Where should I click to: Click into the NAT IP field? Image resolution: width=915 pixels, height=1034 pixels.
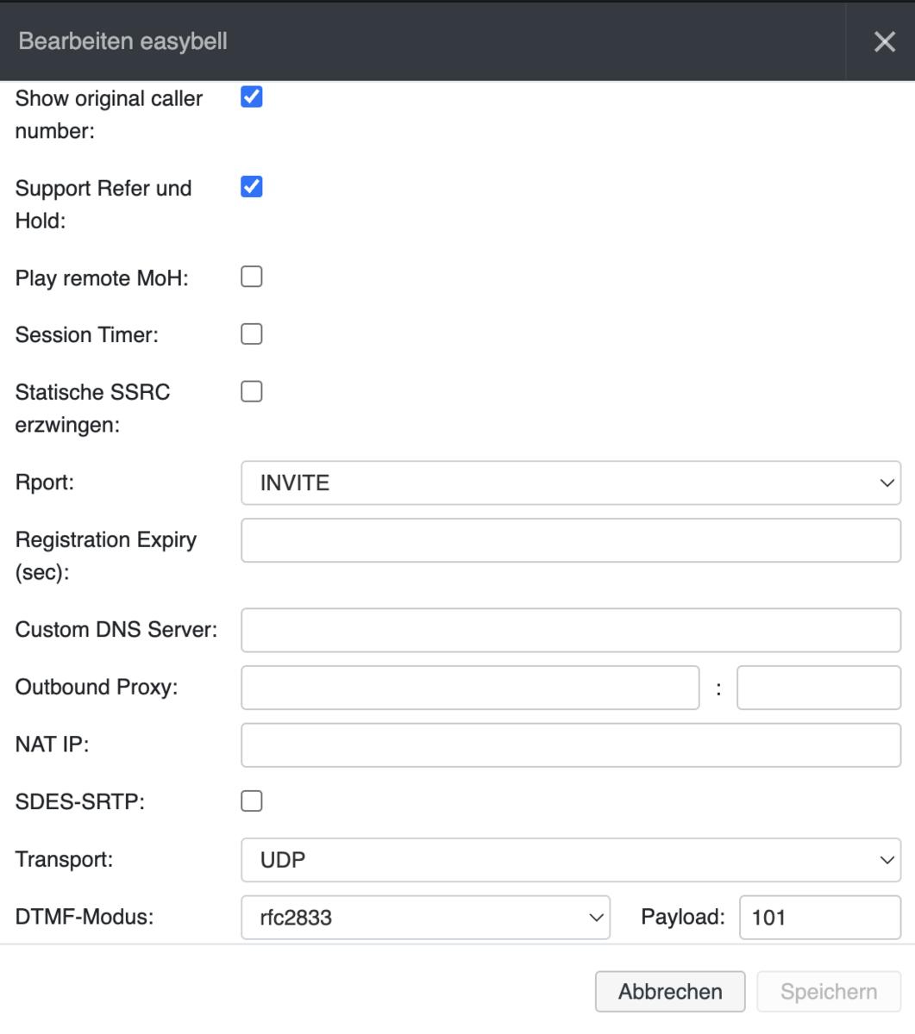570,745
